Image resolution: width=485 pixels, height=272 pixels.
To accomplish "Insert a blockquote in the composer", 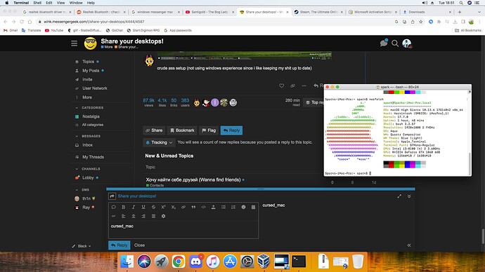I will (193, 208).
